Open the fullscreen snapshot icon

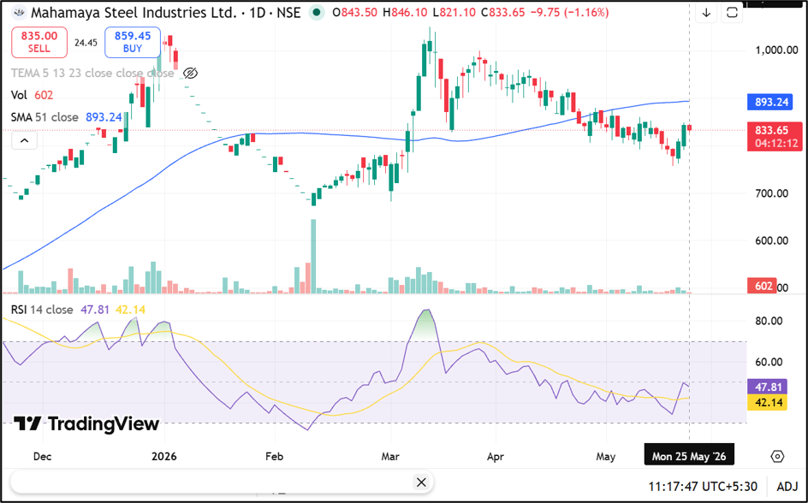(732, 13)
